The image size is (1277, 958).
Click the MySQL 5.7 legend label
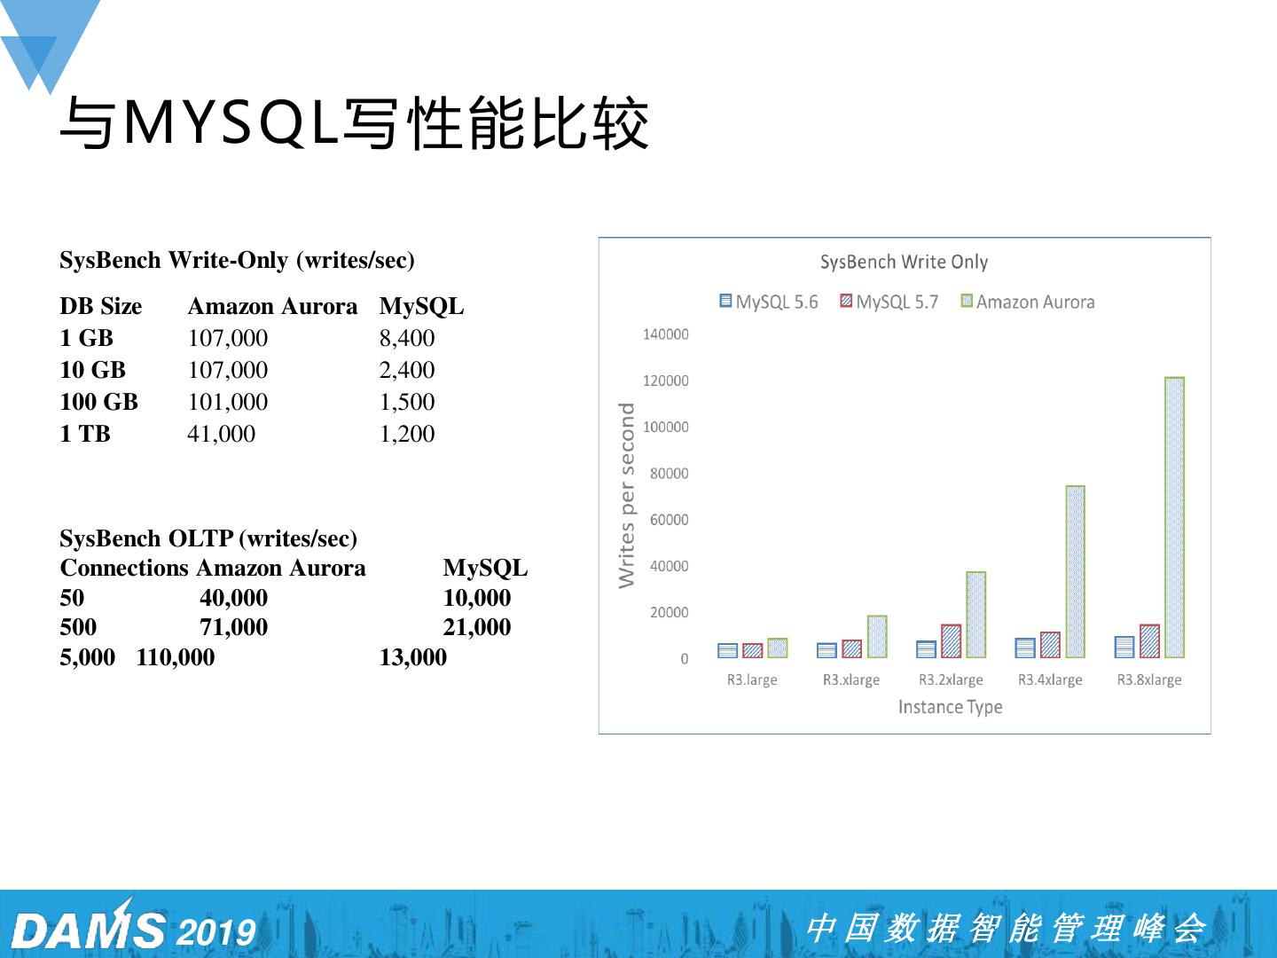[x=897, y=302]
